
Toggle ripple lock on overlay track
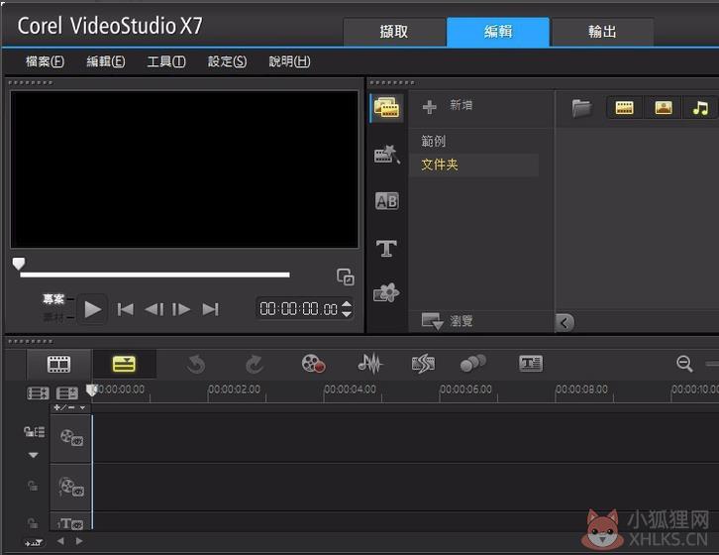(33, 486)
